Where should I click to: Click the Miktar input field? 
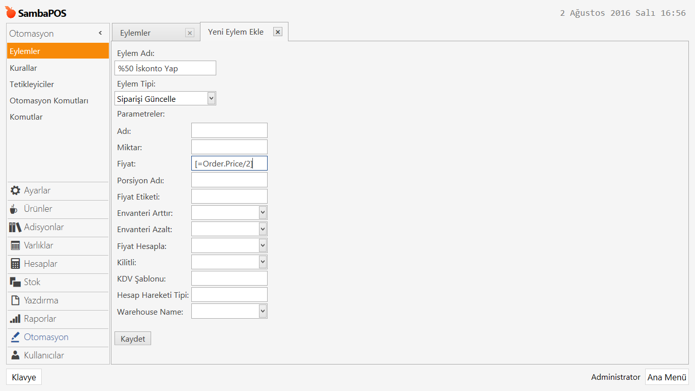point(229,147)
